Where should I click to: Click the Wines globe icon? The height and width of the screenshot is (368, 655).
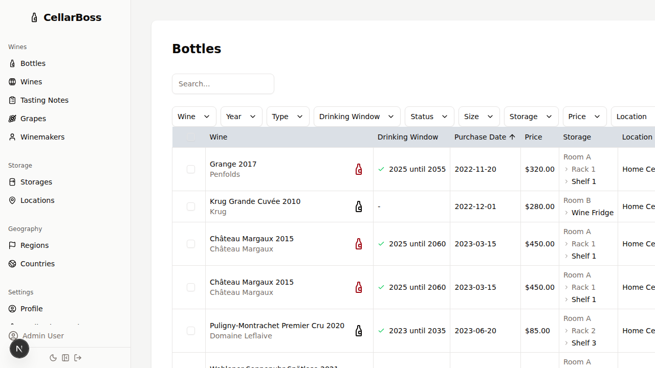pyautogui.click(x=13, y=82)
